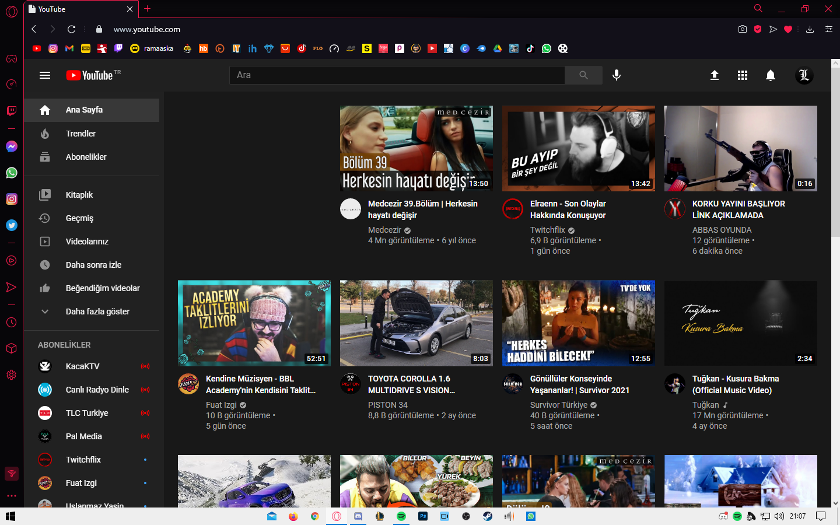Open Twitchflix subscription in sidebar
The width and height of the screenshot is (840, 525).
click(x=92, y=460)
